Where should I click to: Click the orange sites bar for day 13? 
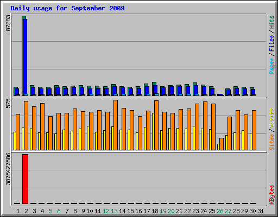[x=116, y=125]
